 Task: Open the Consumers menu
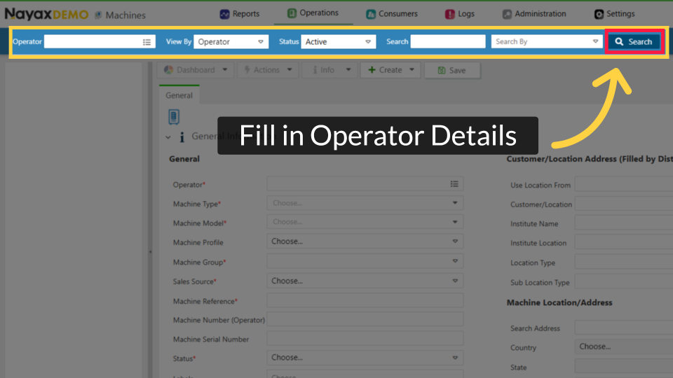click(x=392, y=14)
